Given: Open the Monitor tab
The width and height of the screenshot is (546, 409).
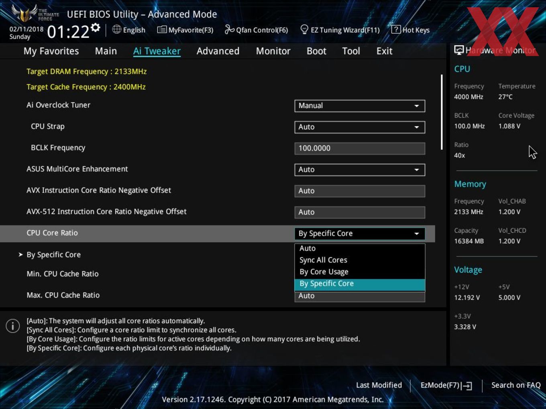Looking at the screenshot, I should tap(273, 51).
